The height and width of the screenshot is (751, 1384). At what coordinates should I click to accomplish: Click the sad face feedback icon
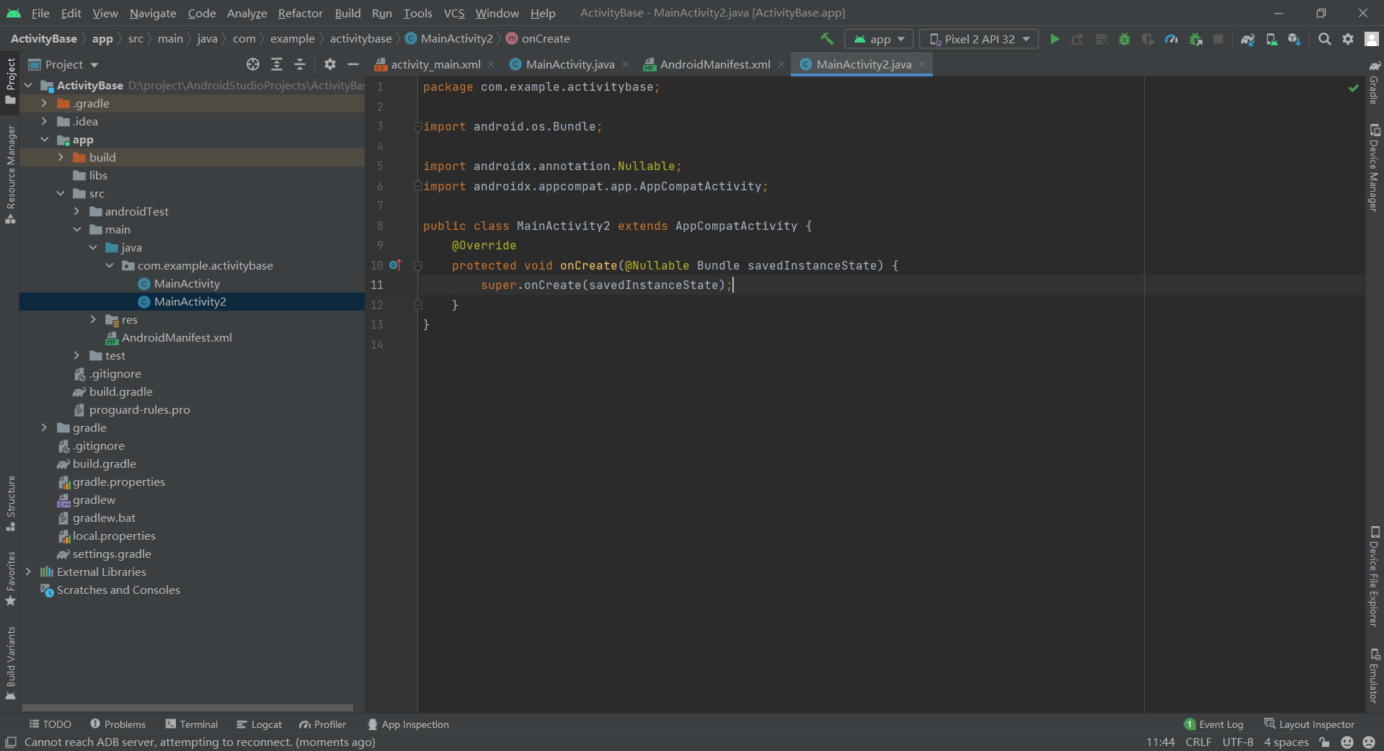[1369, 742]
